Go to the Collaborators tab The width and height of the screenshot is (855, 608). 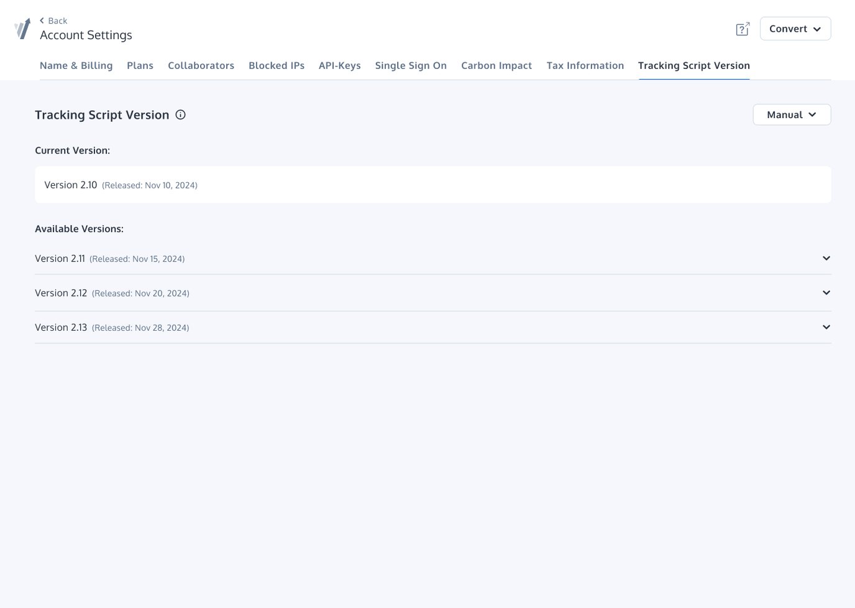click(201, 65)
